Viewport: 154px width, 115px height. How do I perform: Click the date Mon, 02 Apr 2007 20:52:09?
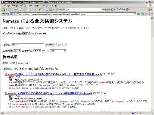[x=28, y=99]
